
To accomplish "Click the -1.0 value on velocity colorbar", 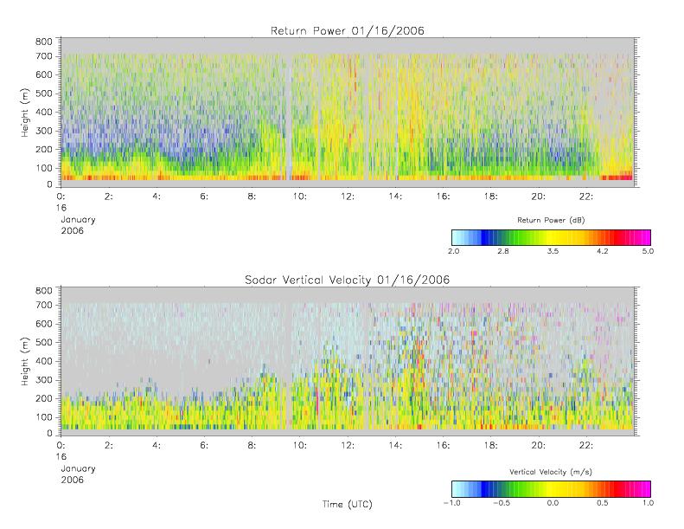I will (x=452, y=503).
